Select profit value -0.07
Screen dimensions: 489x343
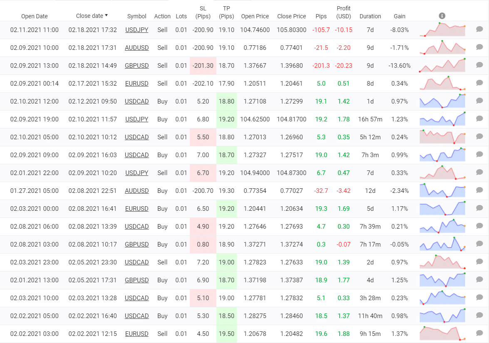pyautogui.click(x=343, y=244)
